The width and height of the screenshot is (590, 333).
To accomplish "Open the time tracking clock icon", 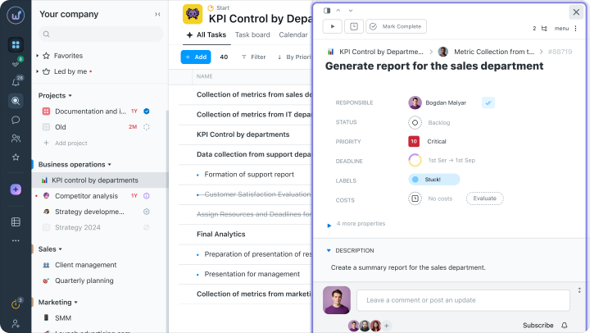I will pos(354,26).
